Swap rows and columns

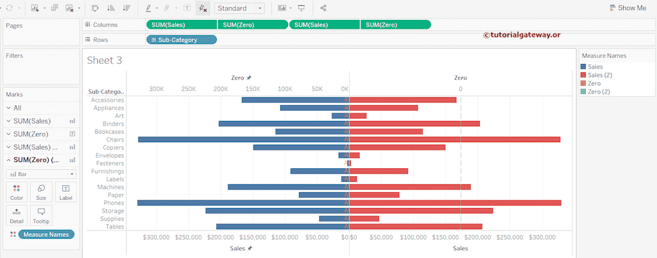pos(96,8)
